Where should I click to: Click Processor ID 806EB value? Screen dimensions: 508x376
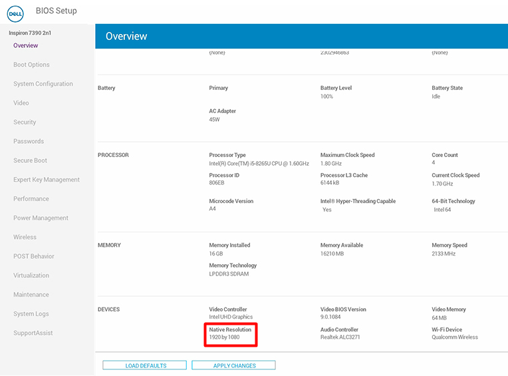216,182
